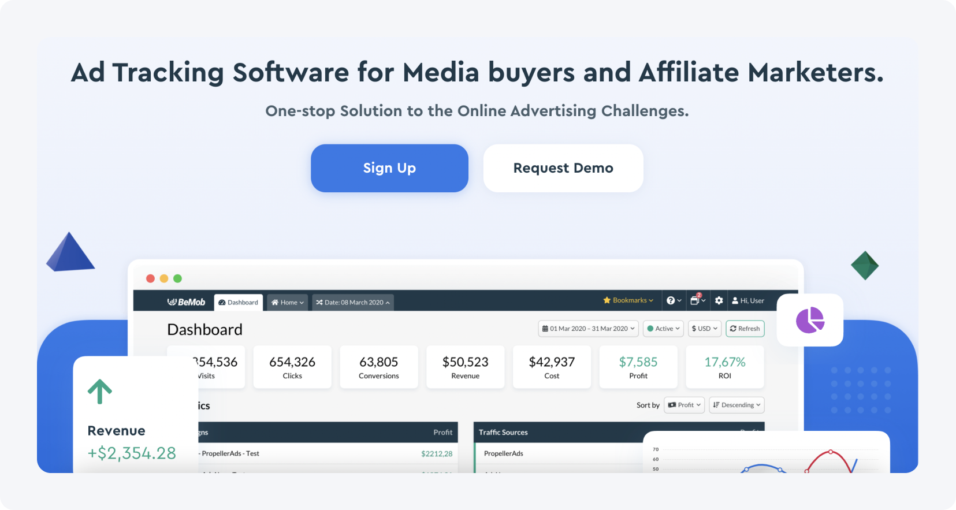Collapse the Date: 08 March 2020 selector
This screenshot has width=956, height=510.
tap(353, 302)
